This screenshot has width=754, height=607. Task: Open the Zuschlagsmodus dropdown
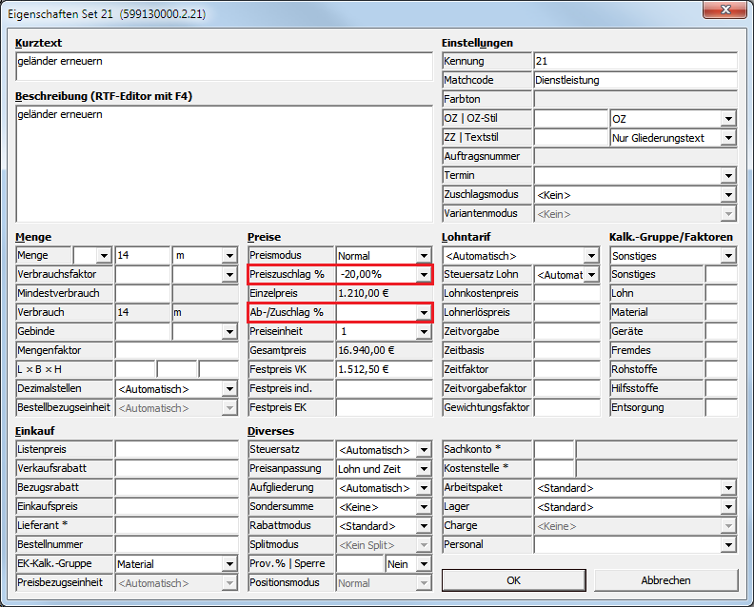pyautogui.click(x=728, y=195)
